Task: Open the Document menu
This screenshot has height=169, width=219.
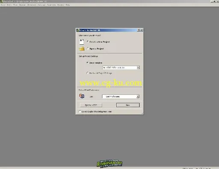Action: pos(32,5)
